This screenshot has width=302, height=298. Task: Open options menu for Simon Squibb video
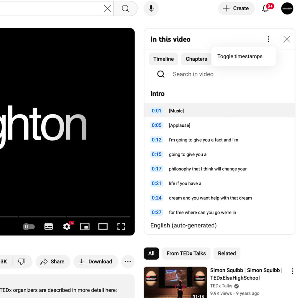click(292, 271)
